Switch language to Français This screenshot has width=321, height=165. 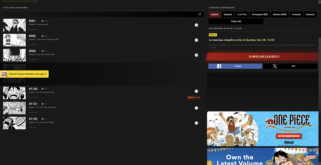[x=296, y=14]
